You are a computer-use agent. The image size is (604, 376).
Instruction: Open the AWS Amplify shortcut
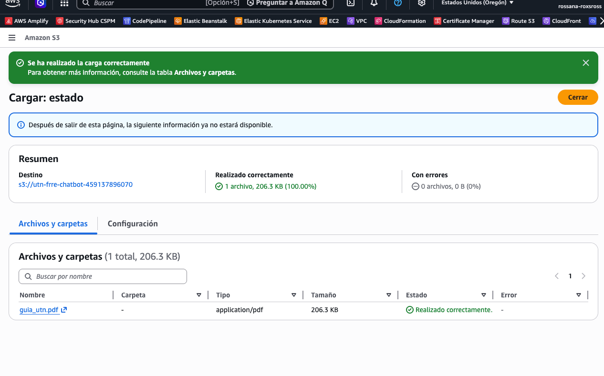point(27,21)
